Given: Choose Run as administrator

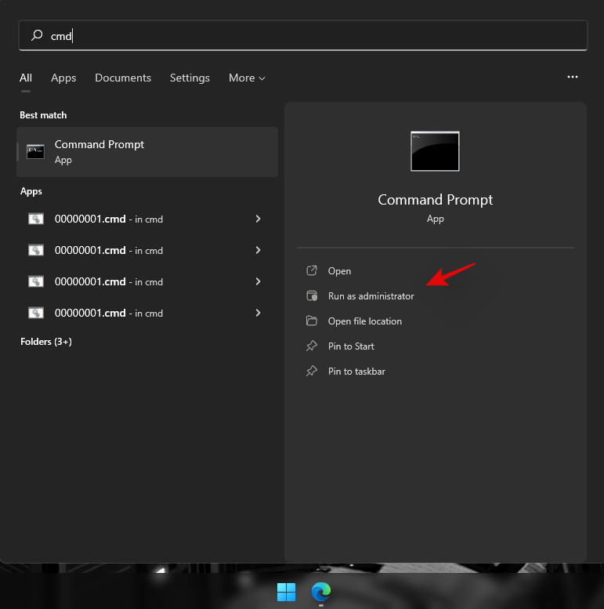Looking at the screenshot, I should (371, 296).
